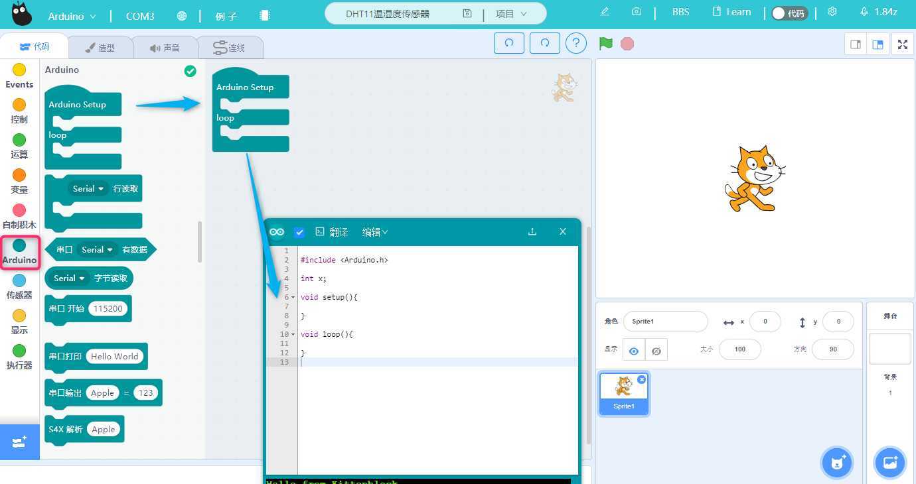Collapse the void loop() fold arrow
Screen dimensions: 916x484
tap(294, 335)
